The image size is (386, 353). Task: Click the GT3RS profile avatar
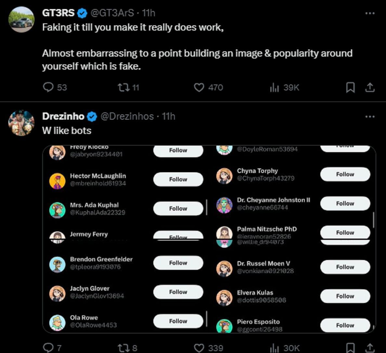tap(21, 20)
